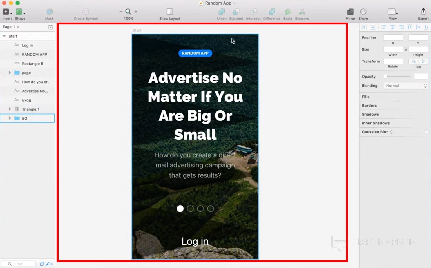Click the Advertise No Matter headline text
Image resolution: width=431 pixels, height=268 pixels.
(x=195, y=106)
